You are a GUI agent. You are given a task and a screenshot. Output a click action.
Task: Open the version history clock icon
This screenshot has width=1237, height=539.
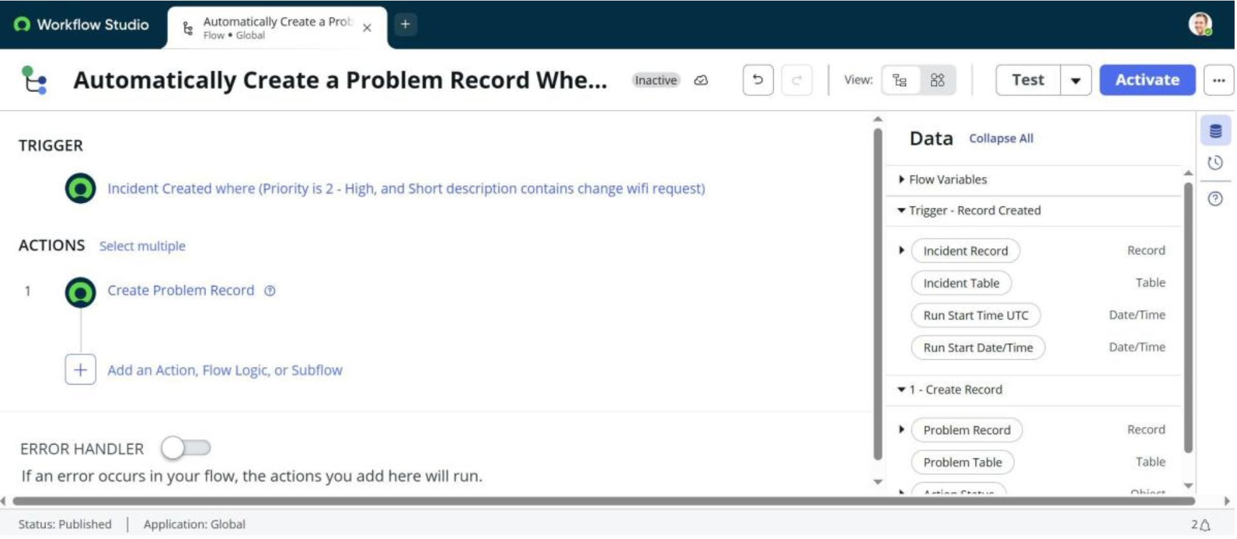tap(1215, 163)
